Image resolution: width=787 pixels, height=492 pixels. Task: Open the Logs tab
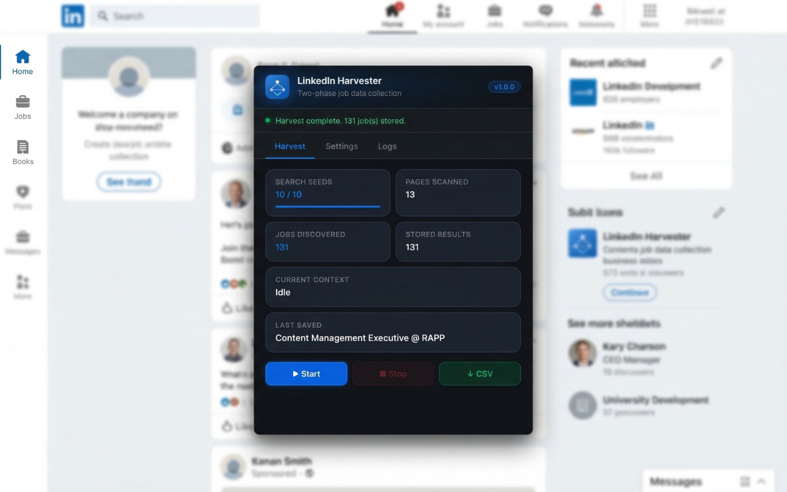point(387,146)
